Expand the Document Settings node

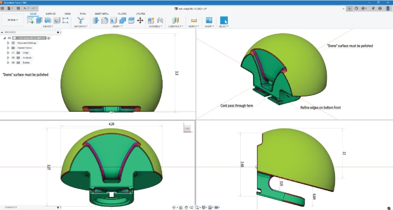(8, 43)
